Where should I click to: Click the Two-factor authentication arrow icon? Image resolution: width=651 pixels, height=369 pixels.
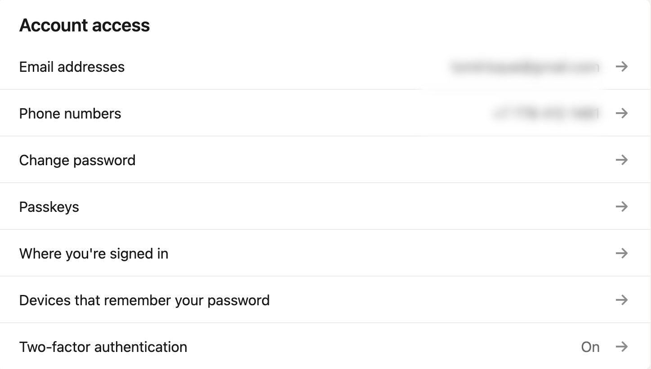pos(621,347)
